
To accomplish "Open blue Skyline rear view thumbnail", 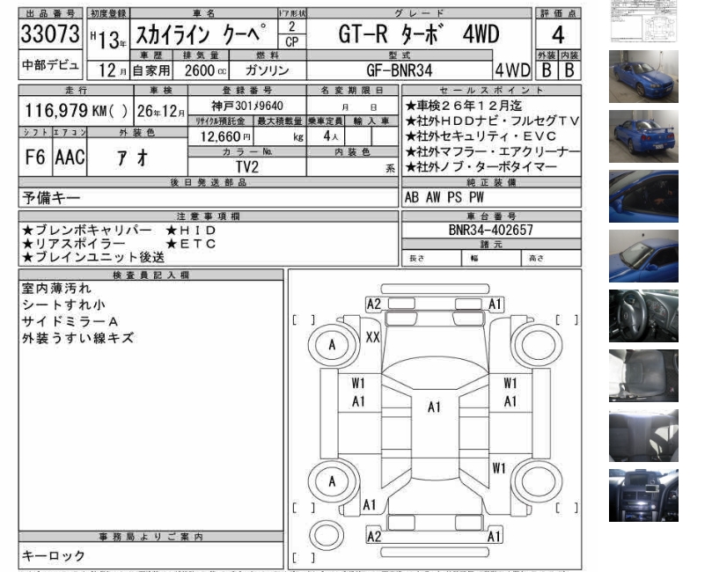I will (643, 136).
